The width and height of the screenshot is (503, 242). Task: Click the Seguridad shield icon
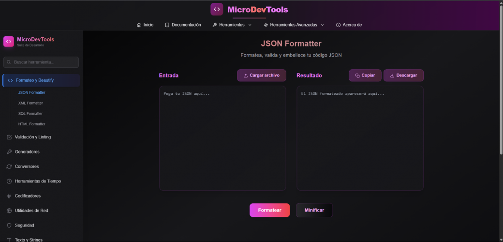[9, 226]
